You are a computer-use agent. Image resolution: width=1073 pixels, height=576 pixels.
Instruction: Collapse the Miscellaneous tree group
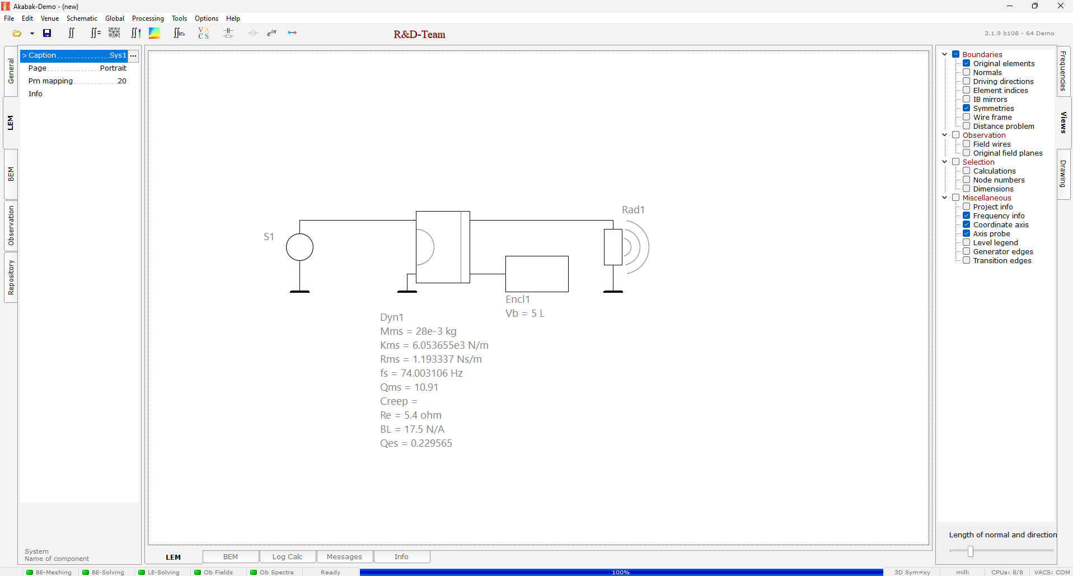945,198
